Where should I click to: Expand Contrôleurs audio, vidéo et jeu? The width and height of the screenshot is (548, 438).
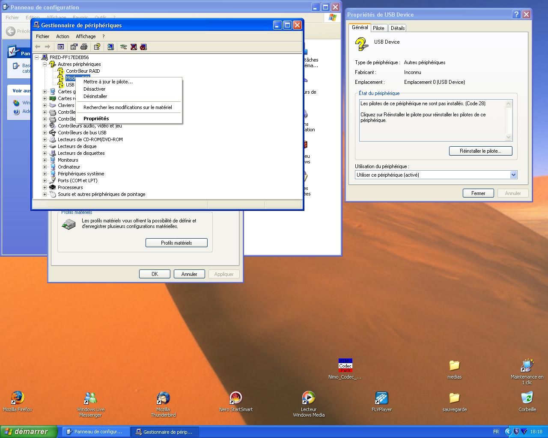coord(45,126)
